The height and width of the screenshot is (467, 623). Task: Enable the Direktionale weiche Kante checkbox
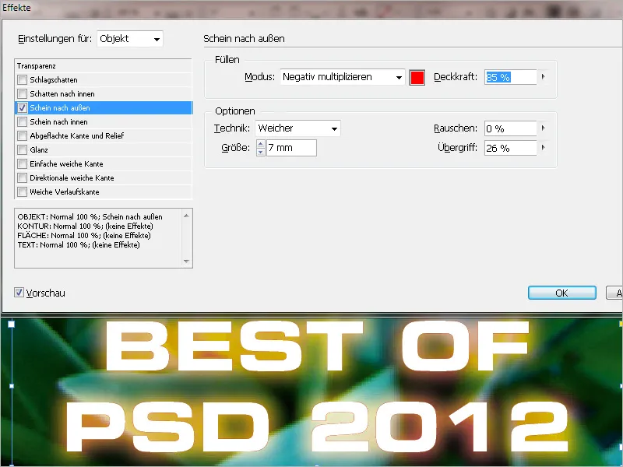tap(23, 178)
